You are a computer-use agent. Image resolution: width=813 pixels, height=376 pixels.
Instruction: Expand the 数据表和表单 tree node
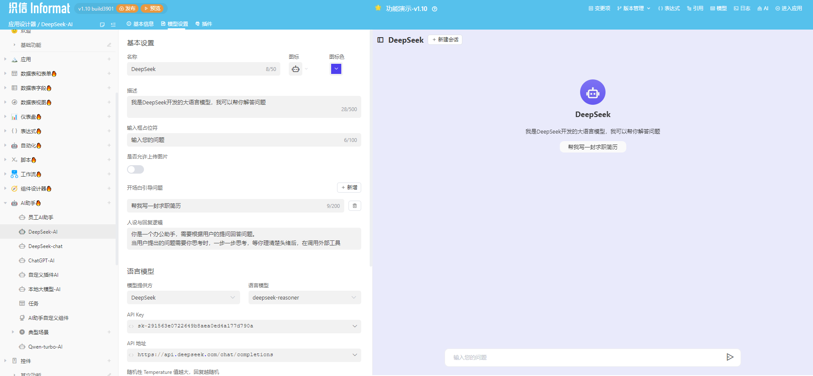5,74
